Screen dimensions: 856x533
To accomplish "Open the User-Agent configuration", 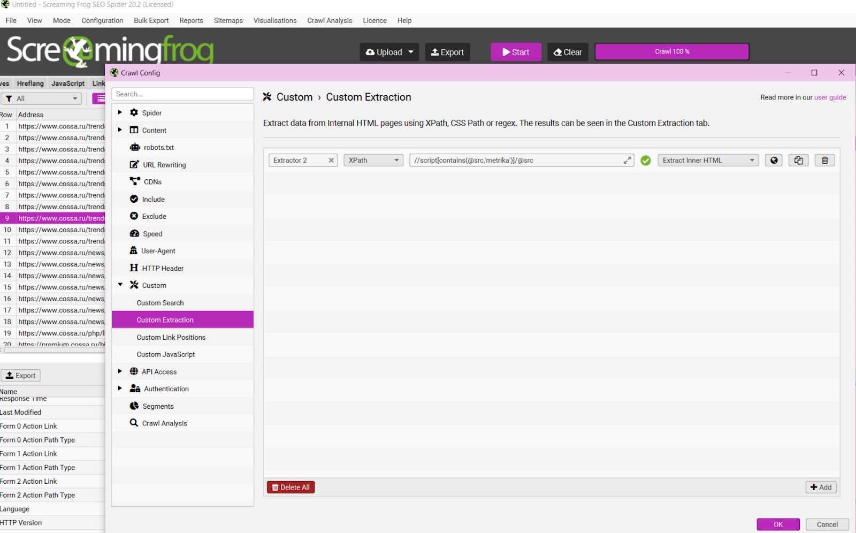I will pos(158,251).
